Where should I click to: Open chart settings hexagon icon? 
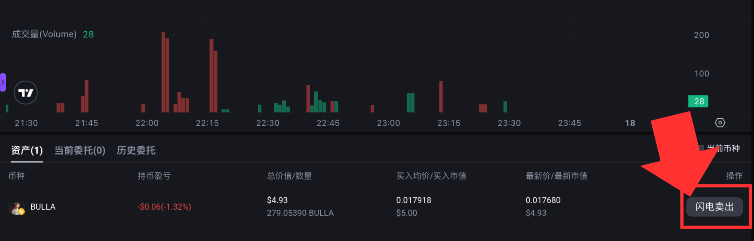coord(720,123)
